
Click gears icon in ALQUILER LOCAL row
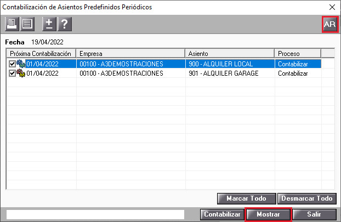pos(21,64)
